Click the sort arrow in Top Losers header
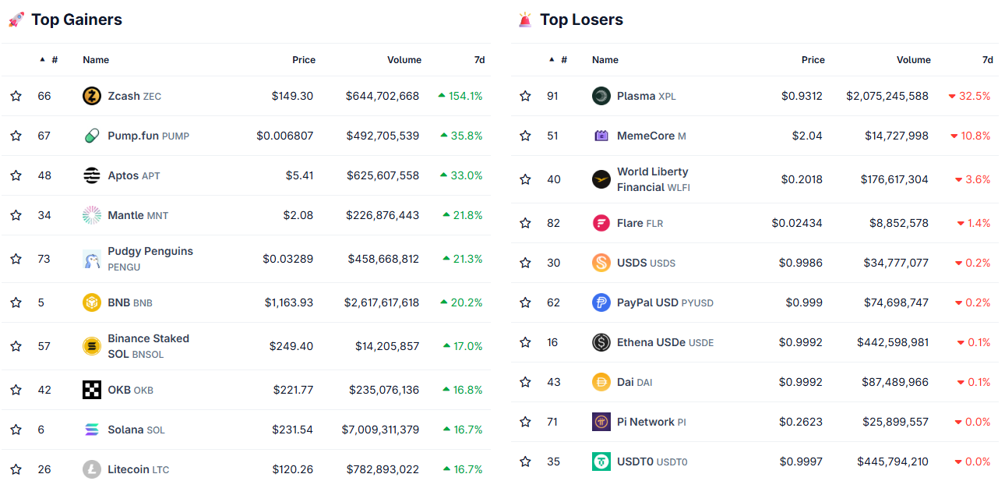The width and height of the screenshot is (1005, 481). (552, 60)
